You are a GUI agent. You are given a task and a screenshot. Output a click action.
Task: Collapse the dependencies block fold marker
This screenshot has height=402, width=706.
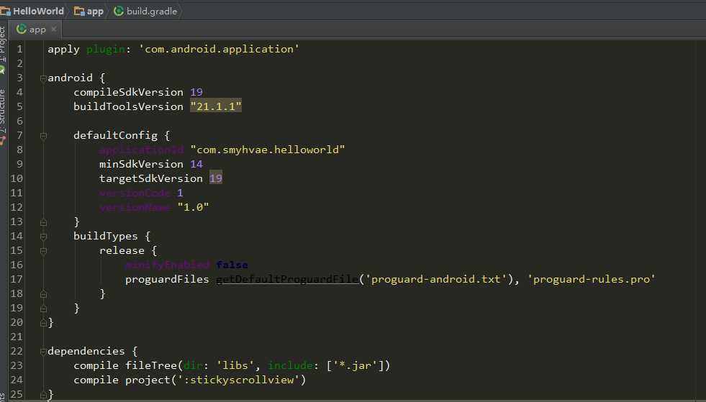(x=43, y=352)
